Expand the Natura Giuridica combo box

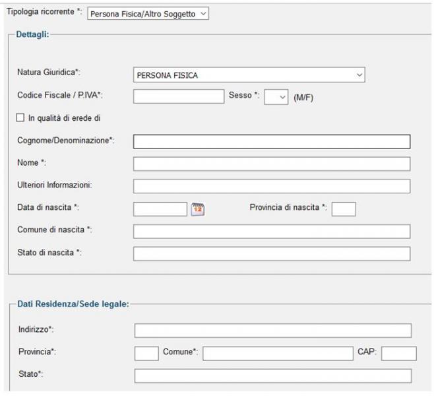(249, 75)
